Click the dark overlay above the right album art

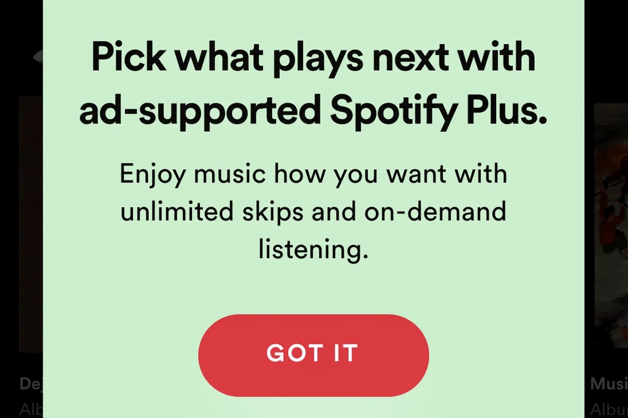(x=606, y=51)
